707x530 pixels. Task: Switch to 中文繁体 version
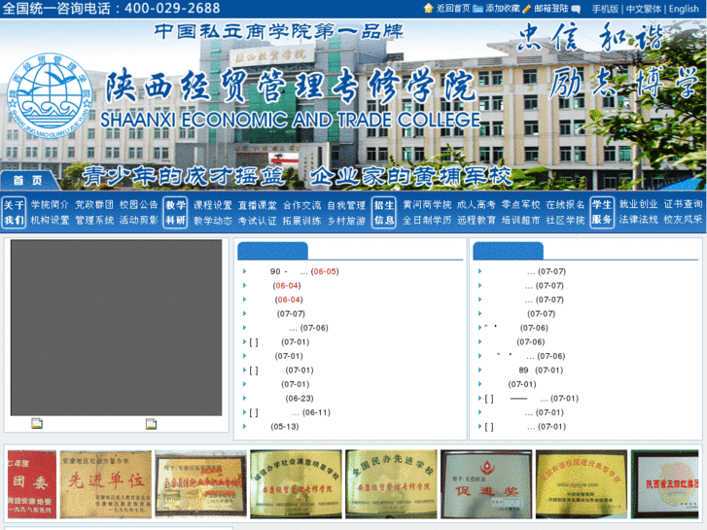point(644,9)
